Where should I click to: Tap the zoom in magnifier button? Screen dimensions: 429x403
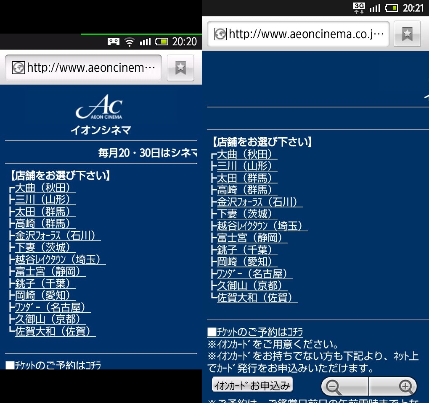tap(393, 387)
